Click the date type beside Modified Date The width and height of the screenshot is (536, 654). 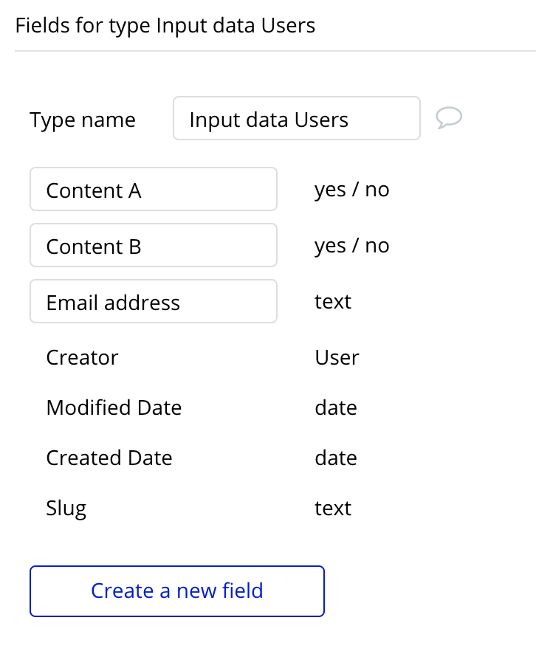tap(336, 407)
